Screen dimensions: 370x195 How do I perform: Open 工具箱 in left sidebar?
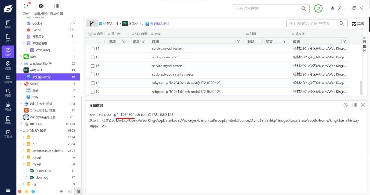pyautogui.click(x=8, y=134)
